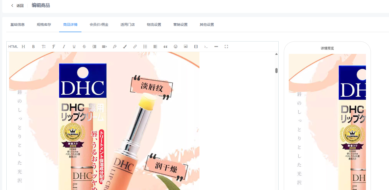The image size is (389, 190).
Task: Switch the editor to HTML source mode
Action: tap(13, 47)
